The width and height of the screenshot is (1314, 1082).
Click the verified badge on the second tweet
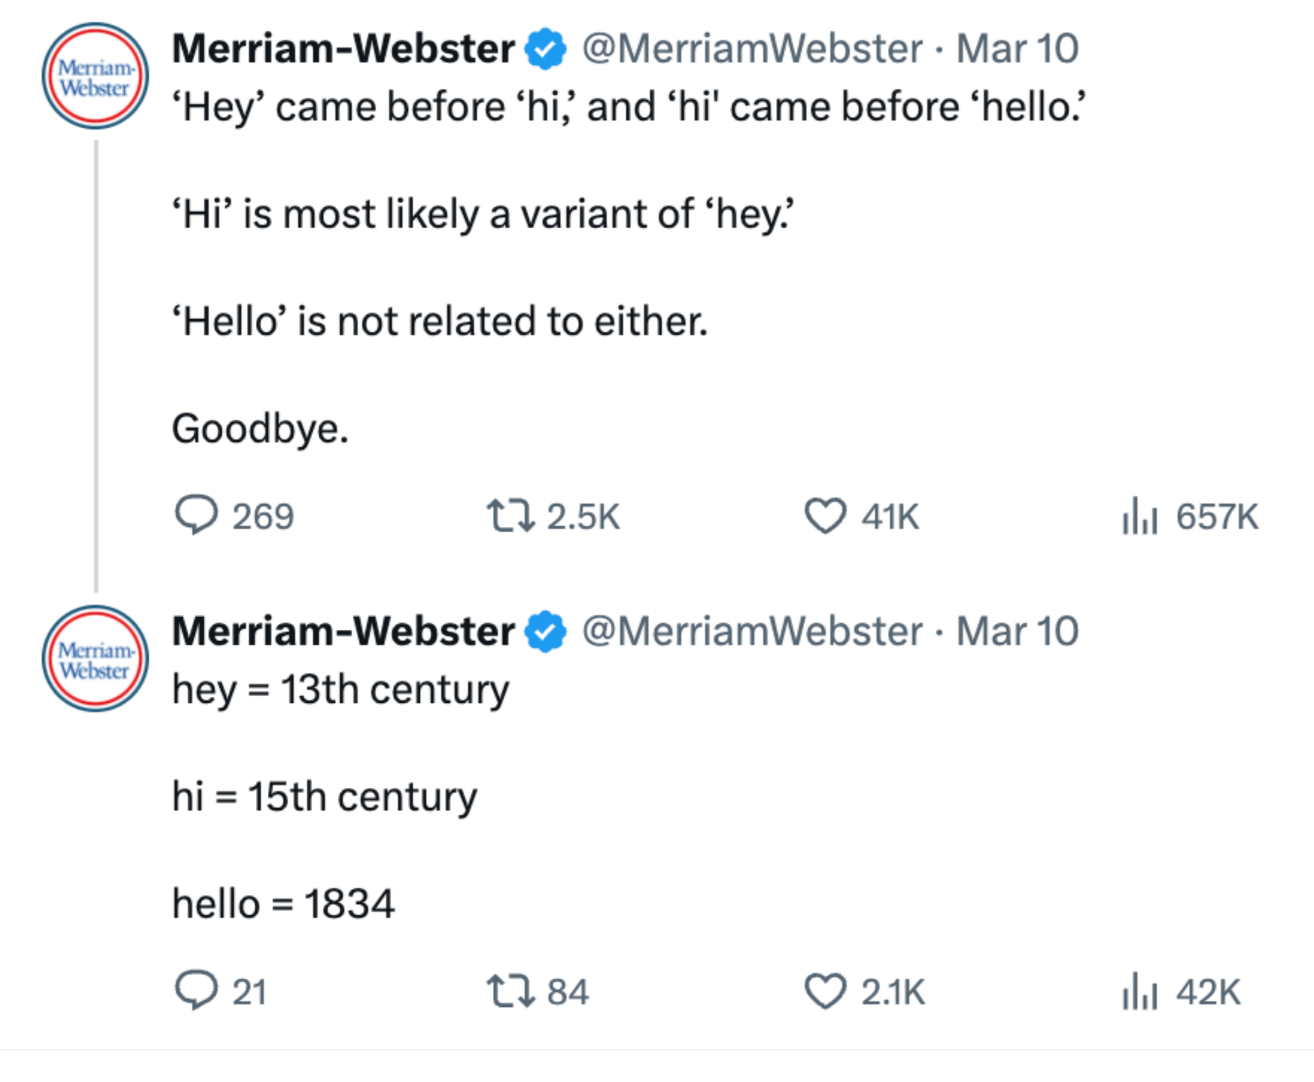click(x=545, y=631)
